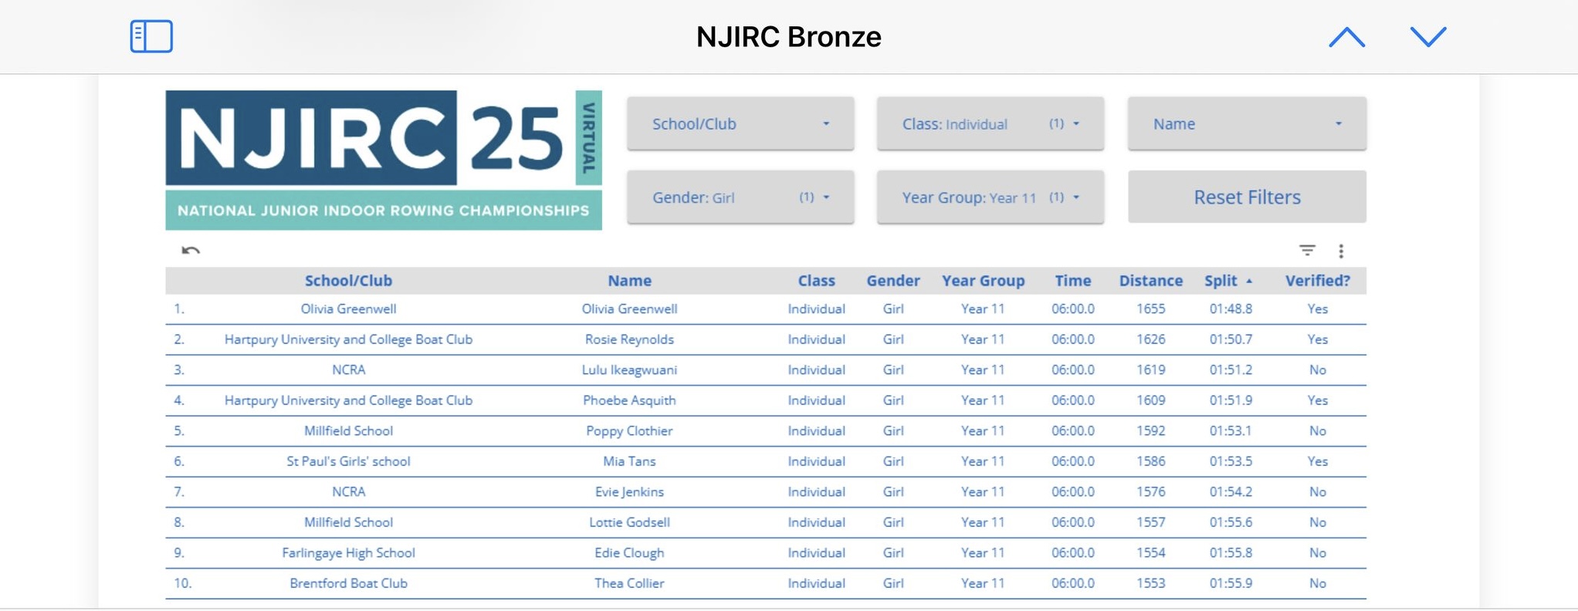Viewport: 1578px width, 611px height.
Task: Open the Name filter dropdown
Action: 1247,123
